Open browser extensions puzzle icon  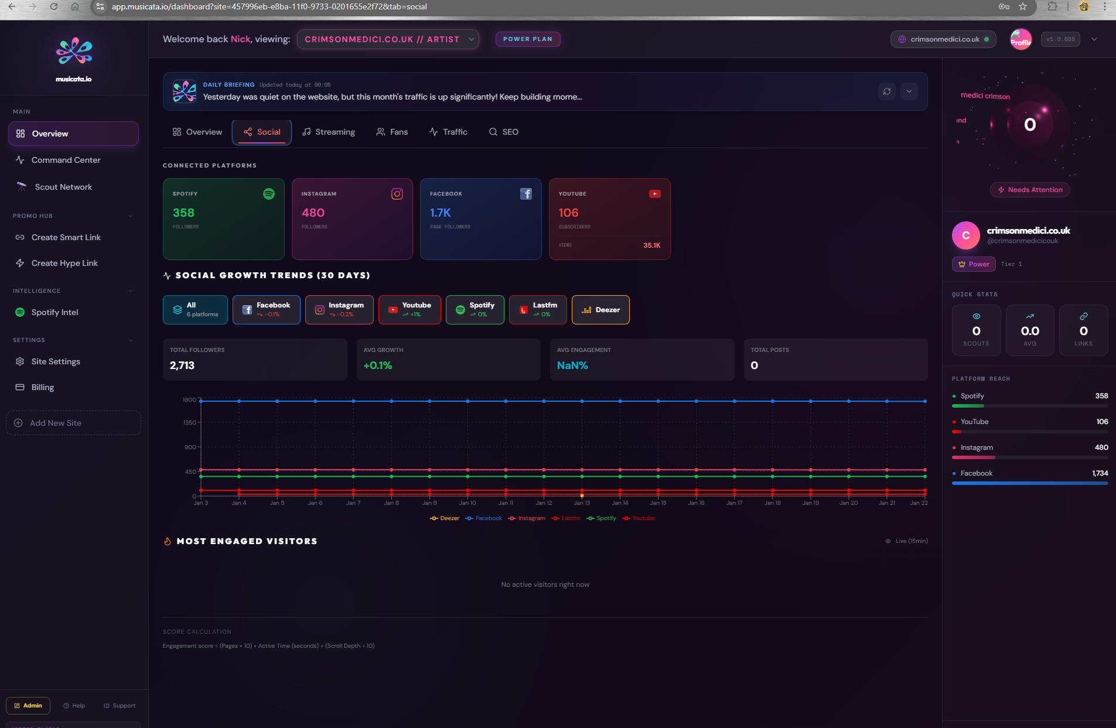click(1053, 6)
